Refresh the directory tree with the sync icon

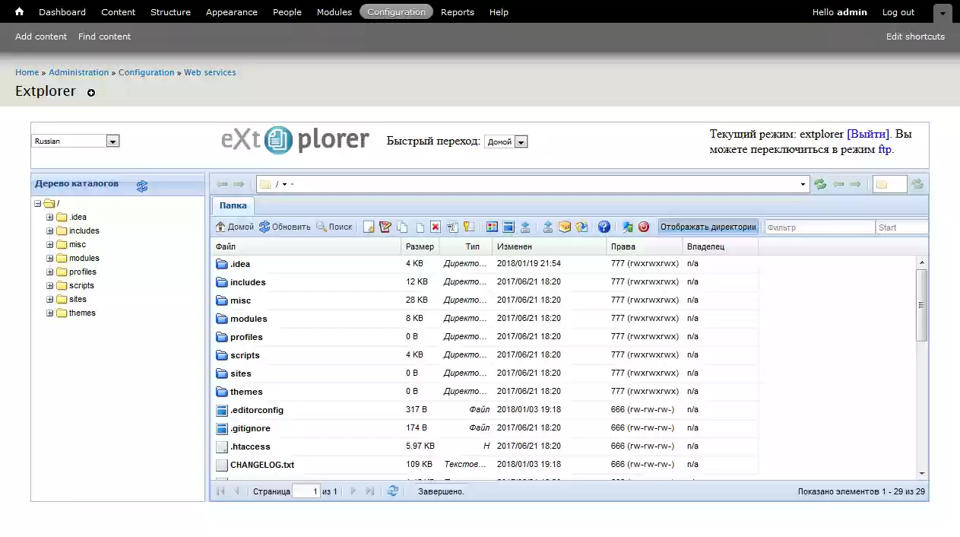141,185
